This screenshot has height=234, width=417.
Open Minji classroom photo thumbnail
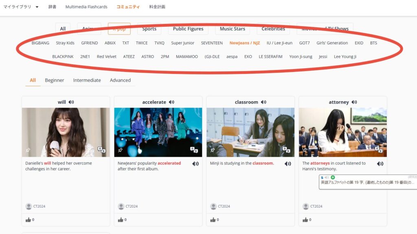tap(250, 132)
